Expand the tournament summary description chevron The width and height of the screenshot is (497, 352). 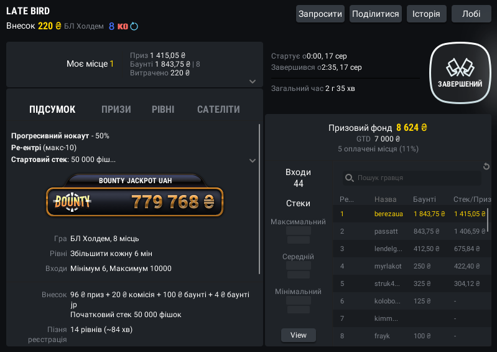(253, 161)
